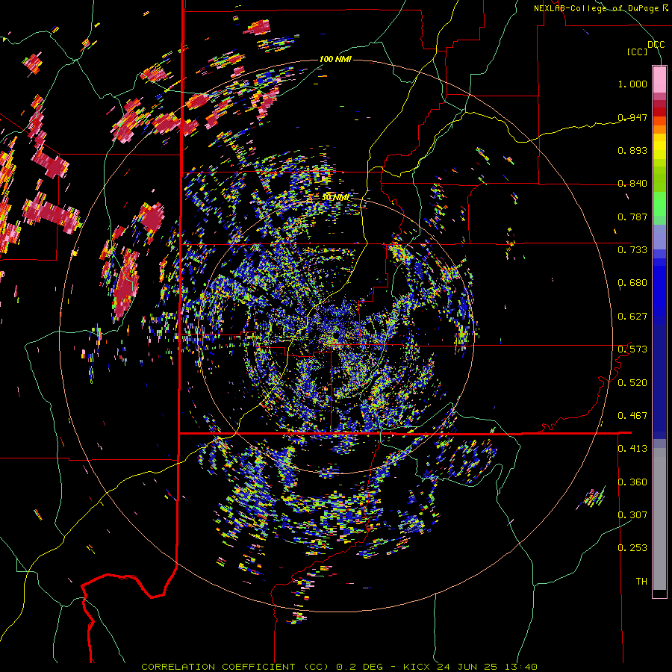
Task: Click the TH threshold label
Action: coord(641,582)
